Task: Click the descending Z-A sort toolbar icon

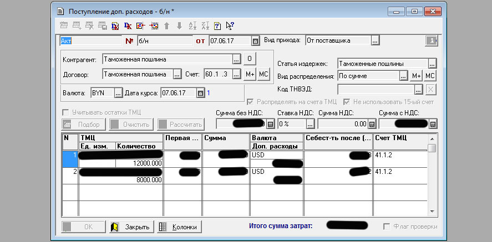Action: pyautogui.click(x=205, y=25)
